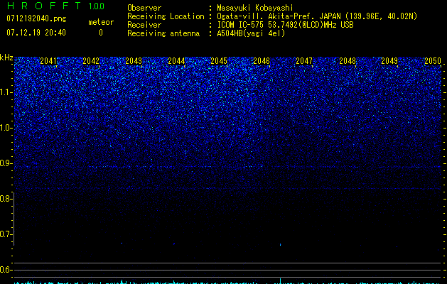Viewport: 447px width, 284px height.
Task: Click antenna text A504HB(yagi 4el)
Action: (251, 33)
